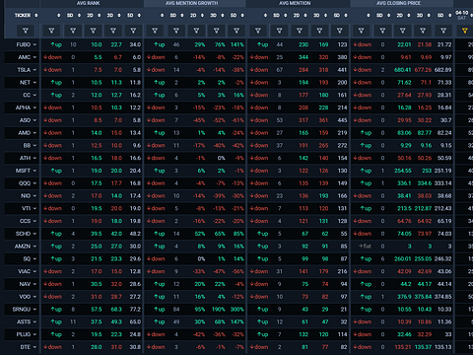Open filter under AVG RANK SD column

tap(73, 31)
